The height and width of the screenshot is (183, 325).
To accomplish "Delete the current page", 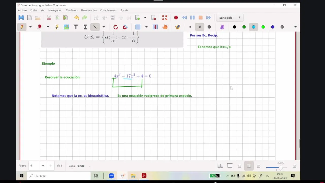I will (154, 18).
